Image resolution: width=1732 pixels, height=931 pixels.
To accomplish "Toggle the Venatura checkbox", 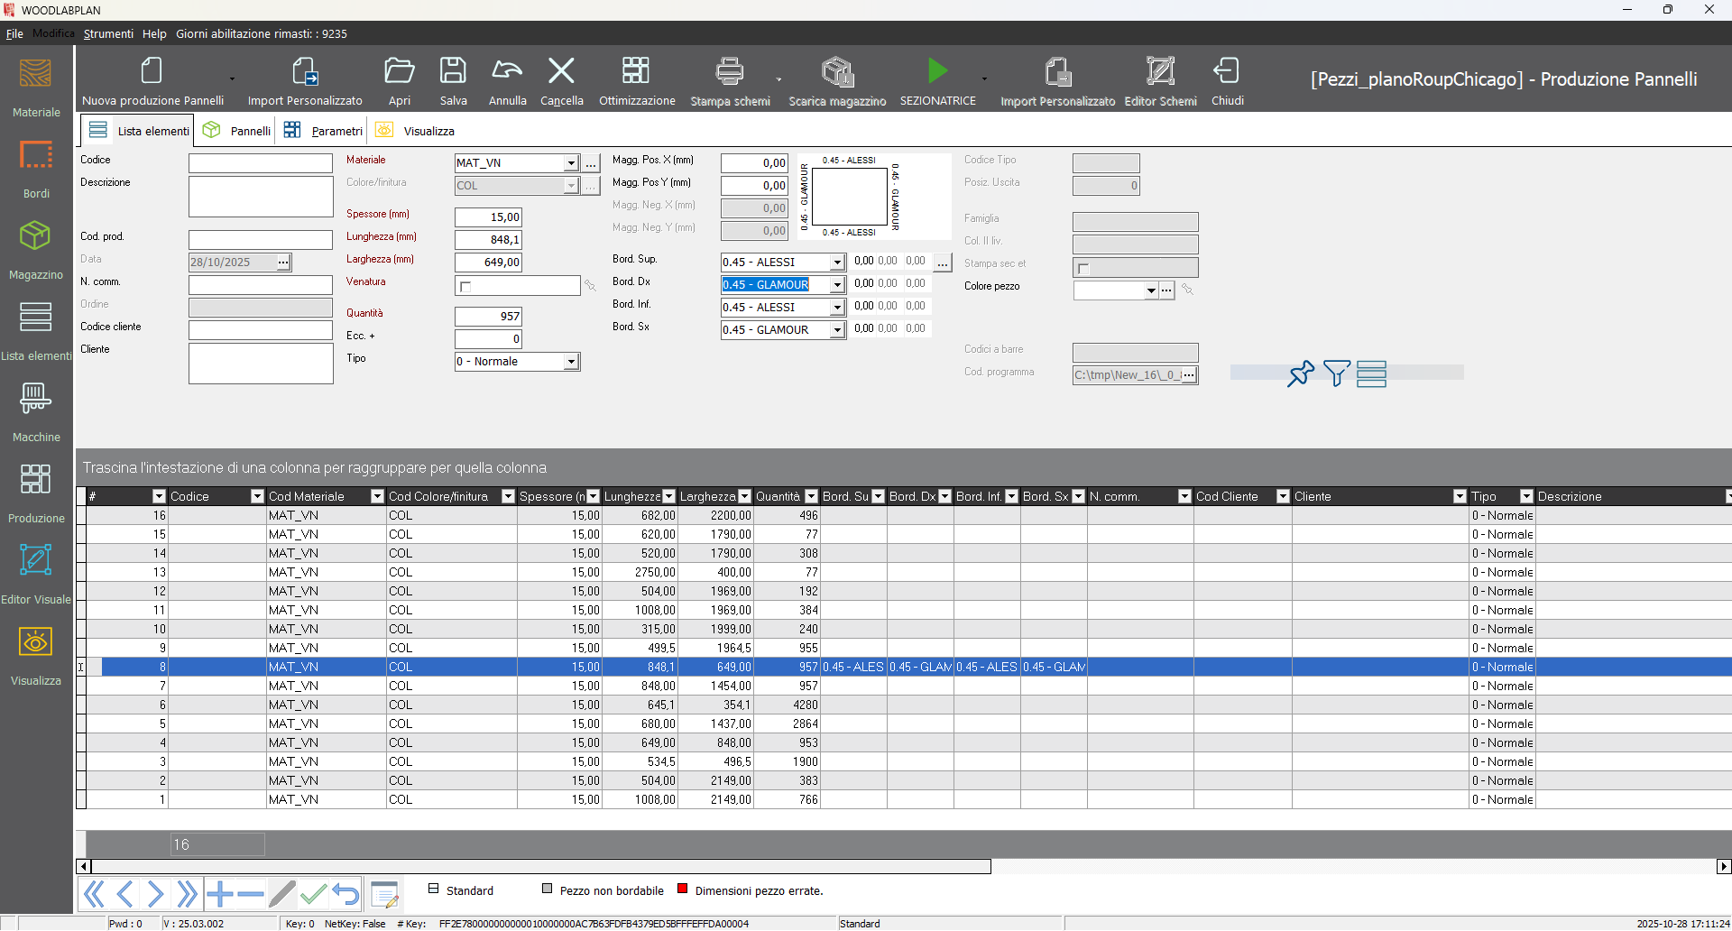I will point(465,287).
